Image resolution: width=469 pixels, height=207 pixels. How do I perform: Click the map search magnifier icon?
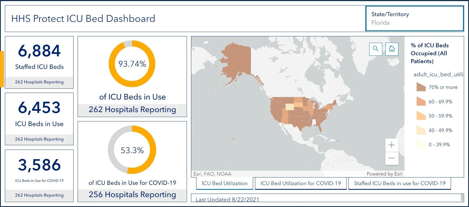coord(376,49)
